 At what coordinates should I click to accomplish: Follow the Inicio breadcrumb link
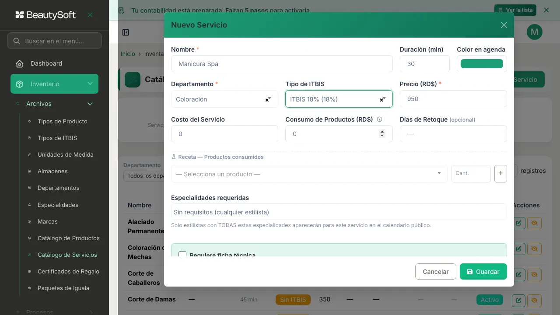click(128, 54)
